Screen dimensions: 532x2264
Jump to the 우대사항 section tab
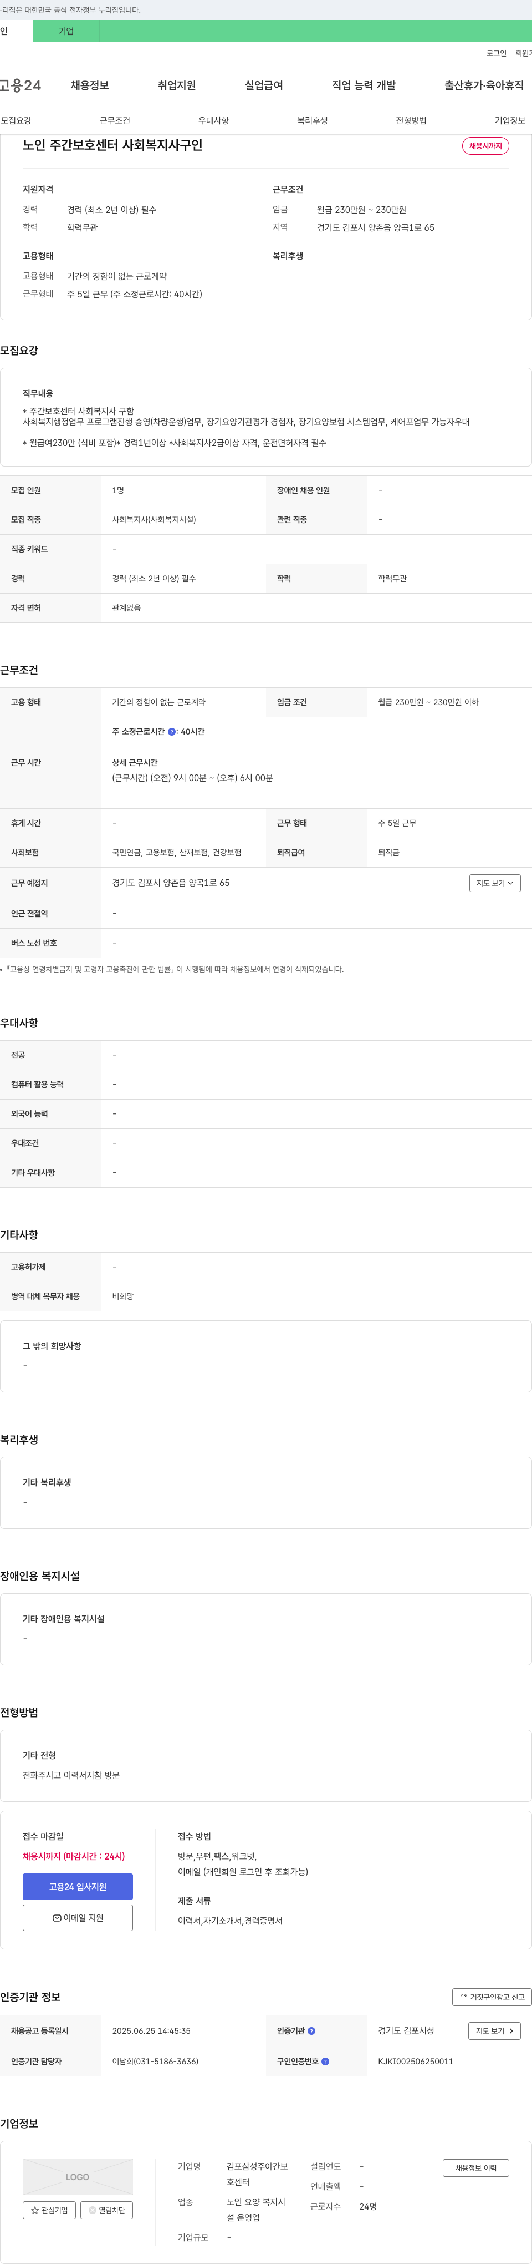tap(213, 120)
